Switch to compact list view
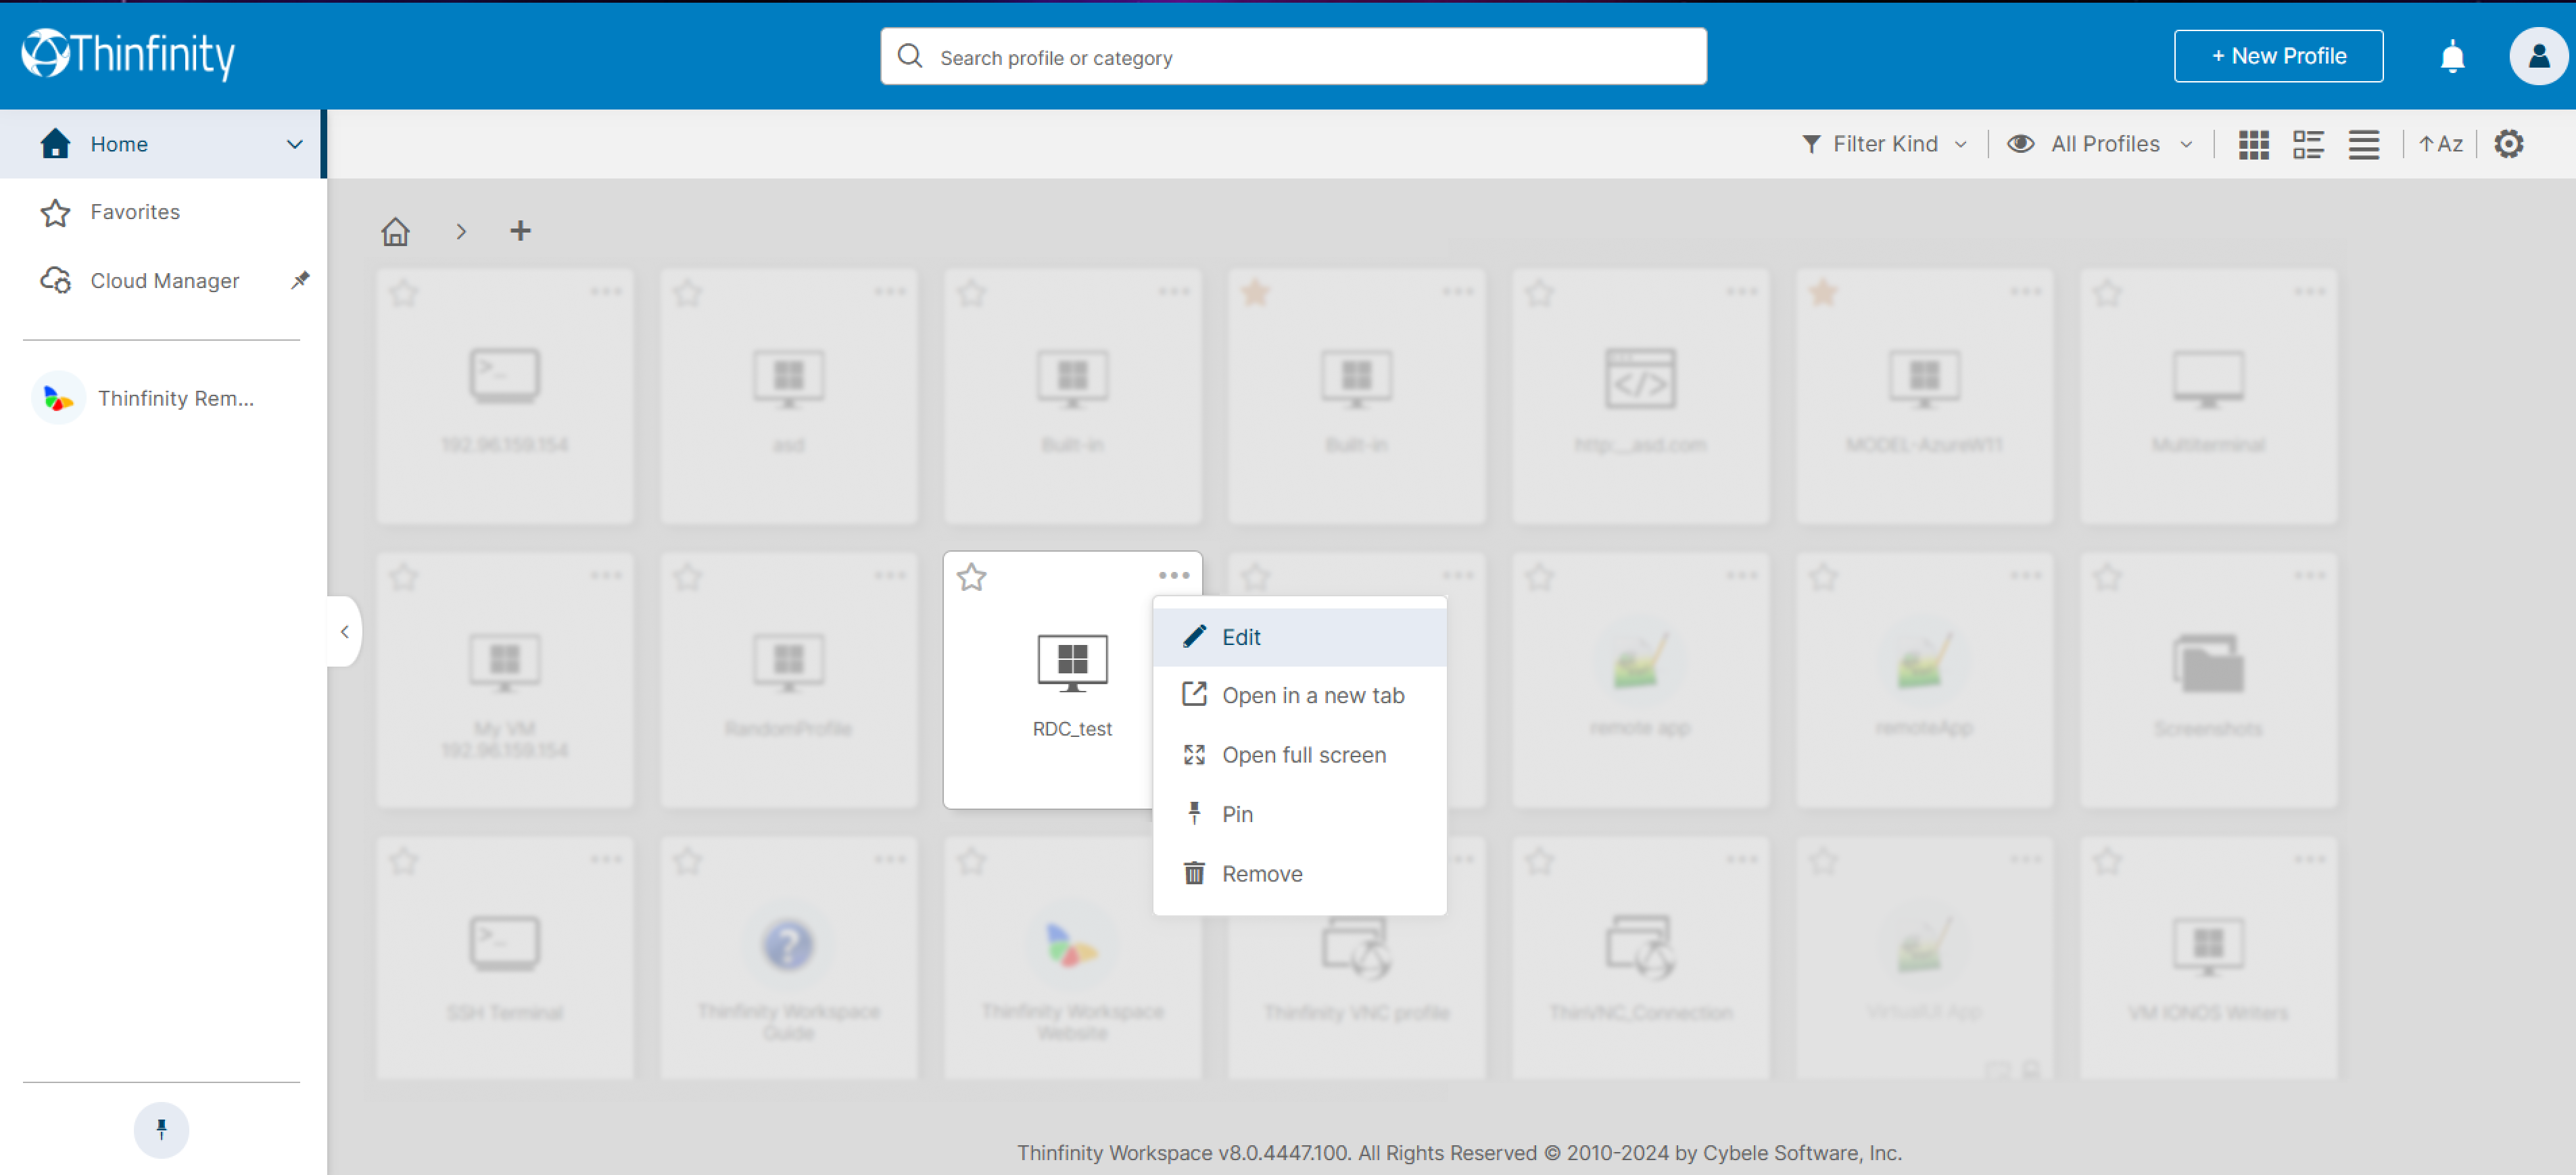 [x=2364, y=144]
